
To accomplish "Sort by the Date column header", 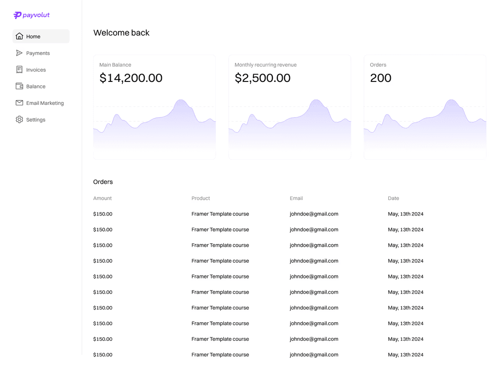I will click(393, 198).
